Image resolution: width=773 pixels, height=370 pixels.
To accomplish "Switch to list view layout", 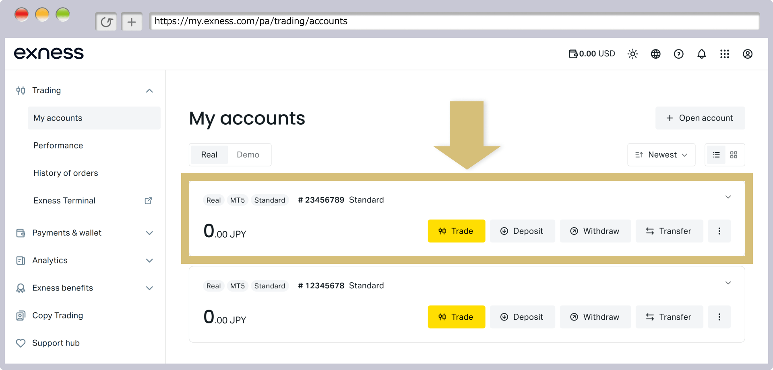I will (716, 155).
